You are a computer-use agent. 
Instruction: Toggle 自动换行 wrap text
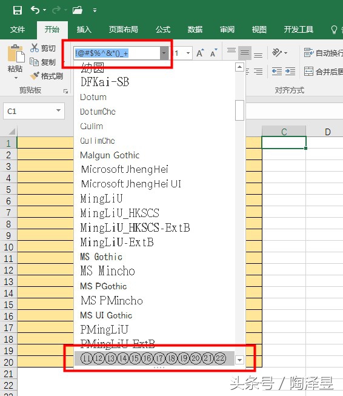coord(323,53)
